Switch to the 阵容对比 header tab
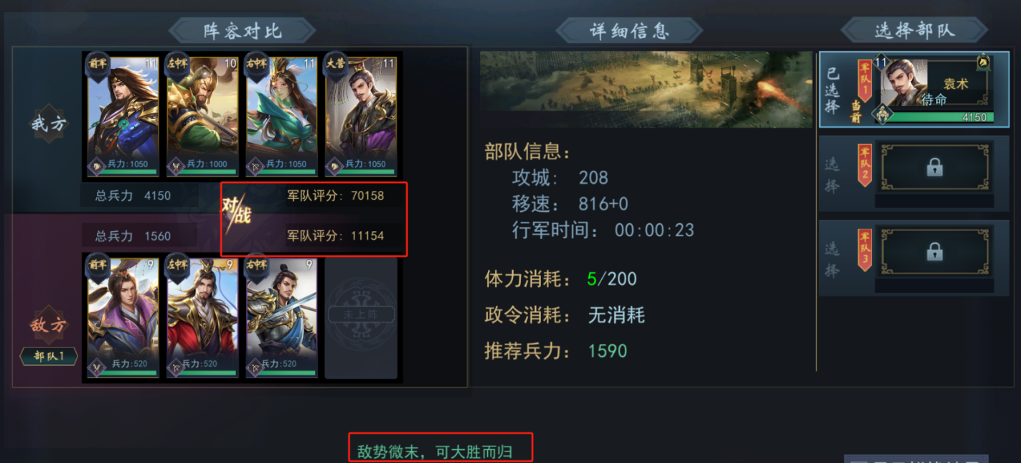 tap(243, 31)
